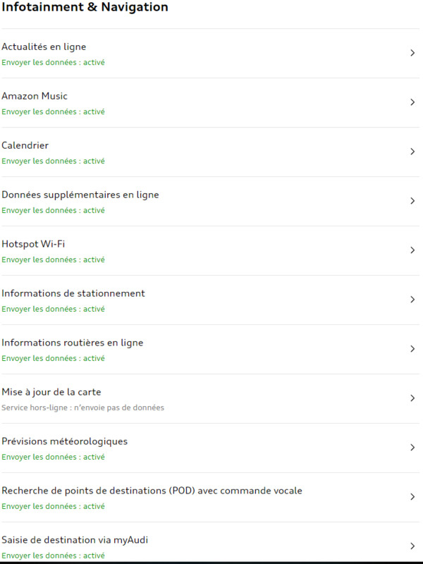Open Calendrier using its right arrow
This screenshot has width=423, height=564.
(x=412, y=152)
